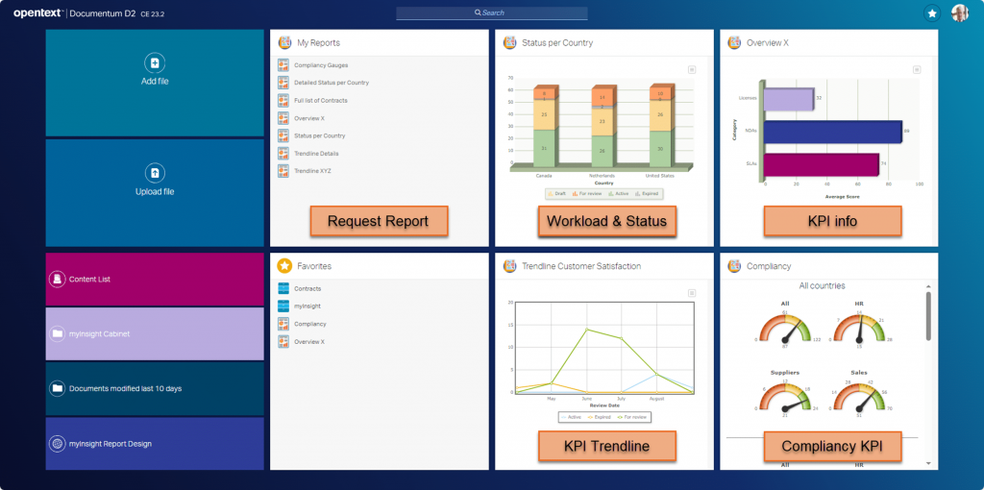The width and height of the screenshot is (984, 490).
Task: Open the Overview X chart menu
Action: (x=916, y=69)
